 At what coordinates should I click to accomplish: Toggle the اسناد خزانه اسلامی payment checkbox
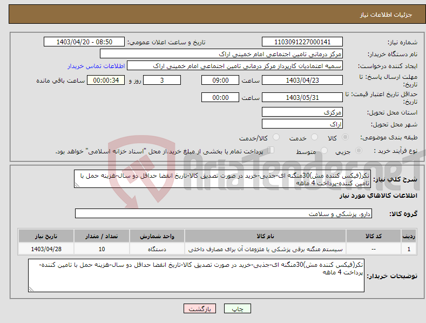271,150
